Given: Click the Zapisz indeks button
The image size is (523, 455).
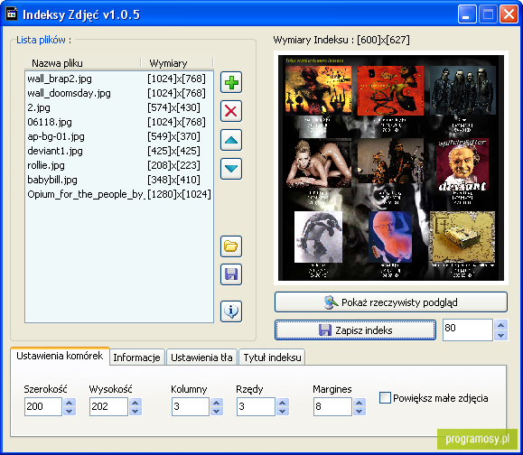Looking at the screenshot, I should 355,330.
